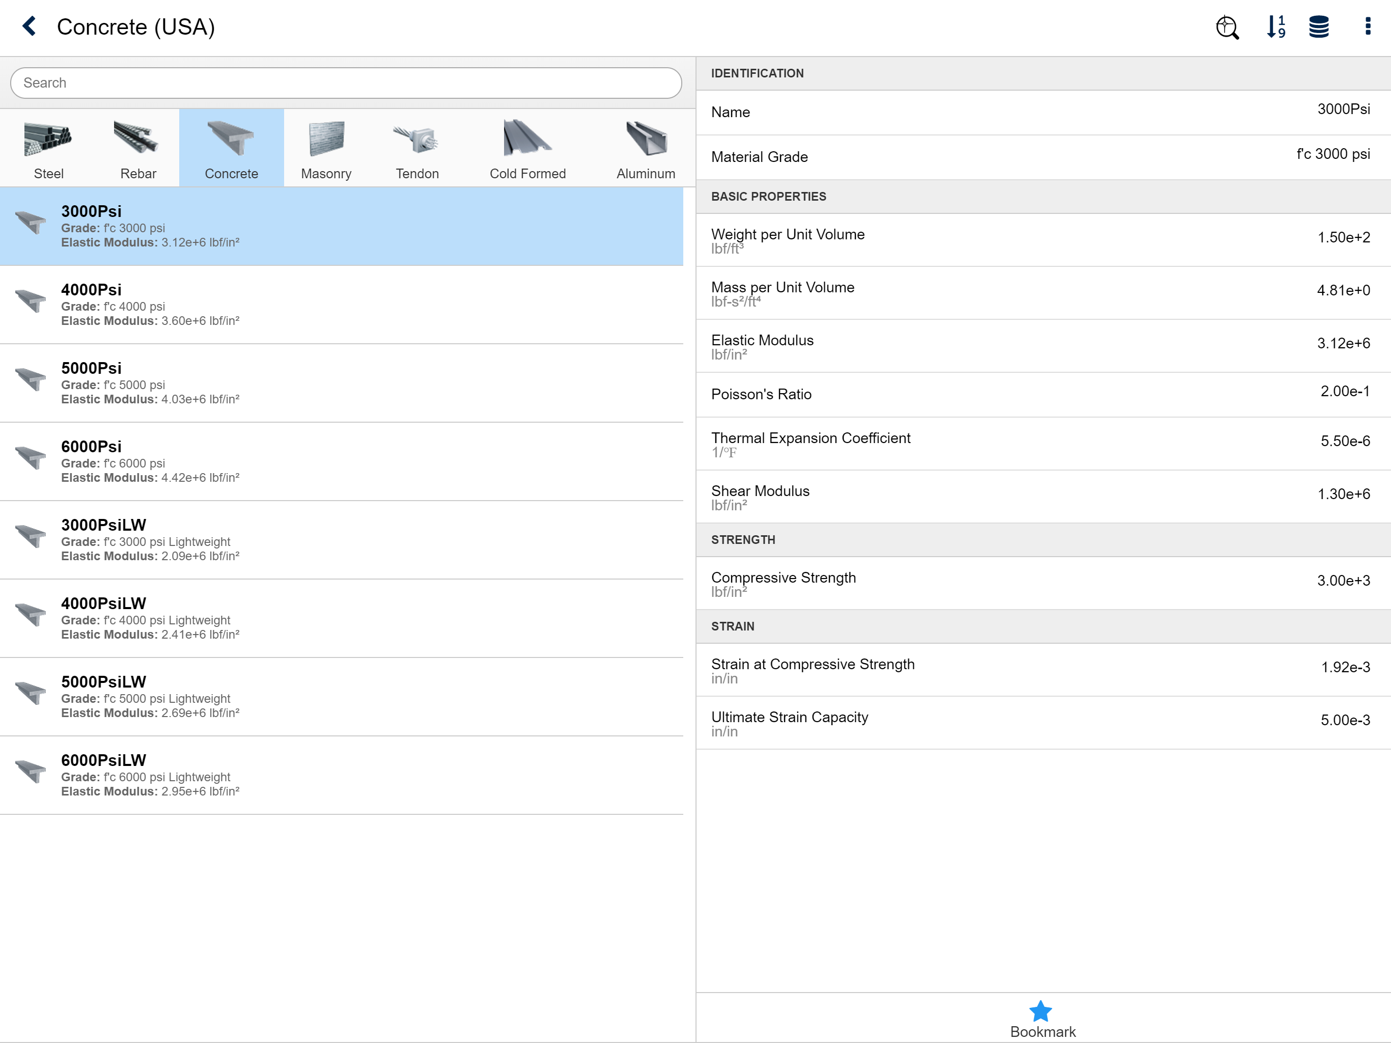Open the numeric sort order icon

(1276, 27)
